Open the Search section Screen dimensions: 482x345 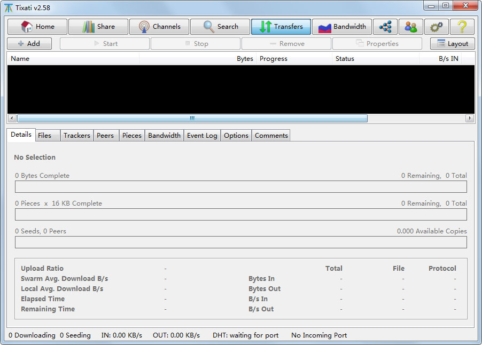pyautogui.click(x=220, y=26)
